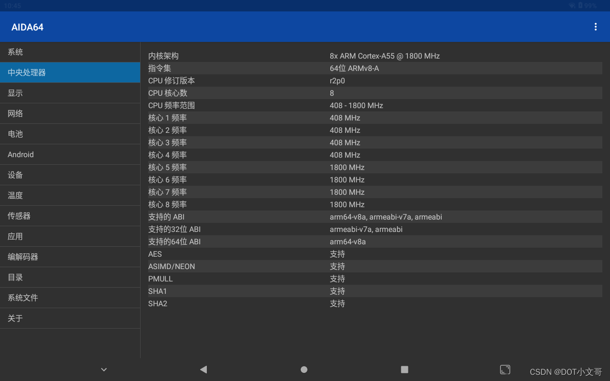Tap the screen rotate icon in navigation bar
This screenshot has width=610, height=381.
(x=505, y=369)
